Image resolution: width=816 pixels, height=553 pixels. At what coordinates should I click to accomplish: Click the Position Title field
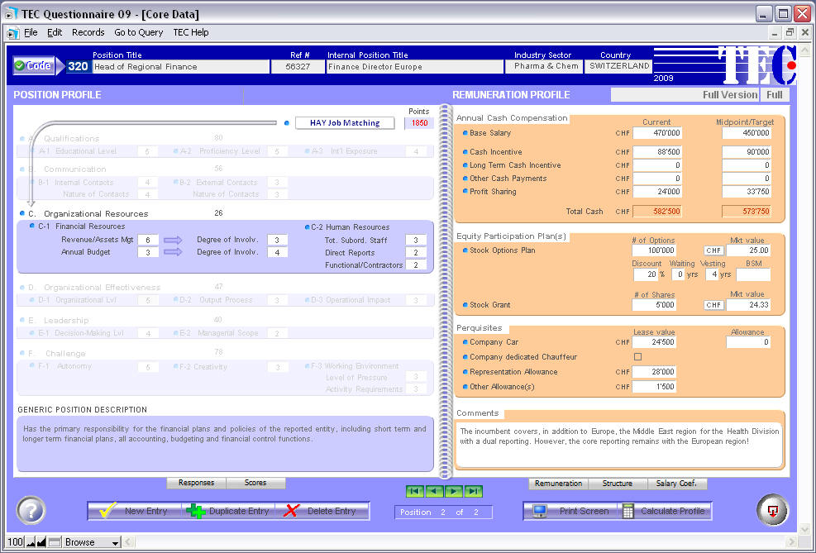coord(180,67)
